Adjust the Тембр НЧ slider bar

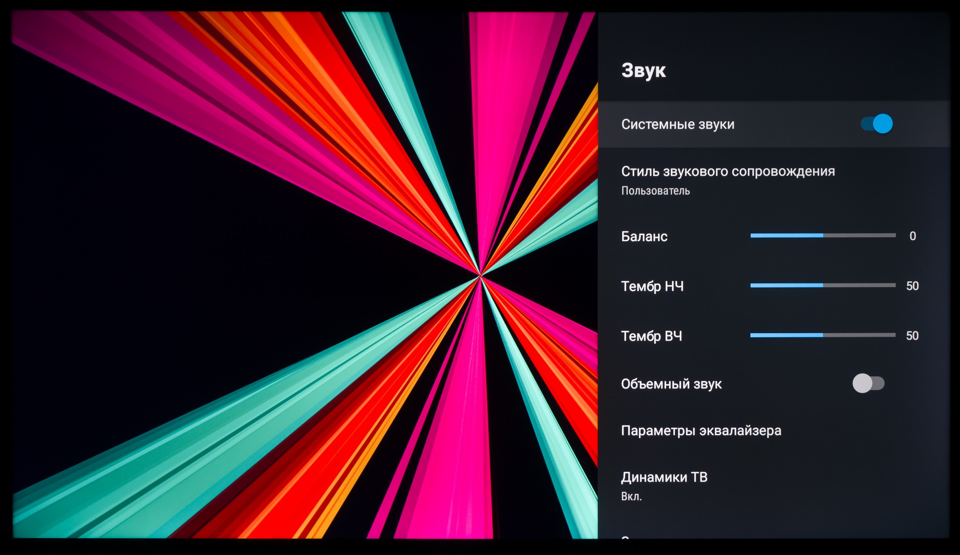click(823, 285)
